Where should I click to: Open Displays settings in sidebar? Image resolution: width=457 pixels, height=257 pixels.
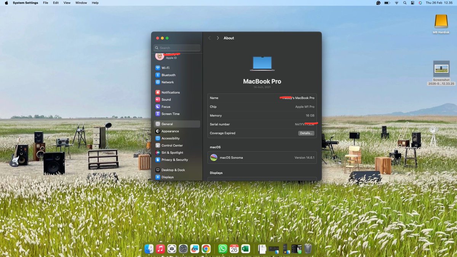[177, 177]
